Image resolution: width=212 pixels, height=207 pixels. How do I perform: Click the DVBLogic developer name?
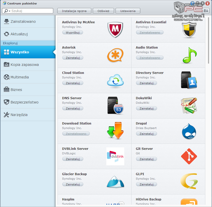[x=69, y=153]
